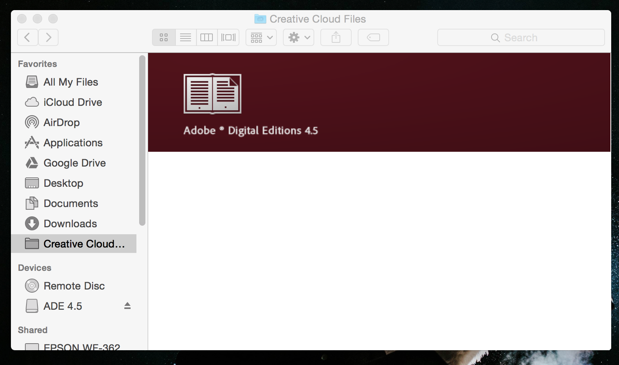Click the Remote Disc icon

32,286
